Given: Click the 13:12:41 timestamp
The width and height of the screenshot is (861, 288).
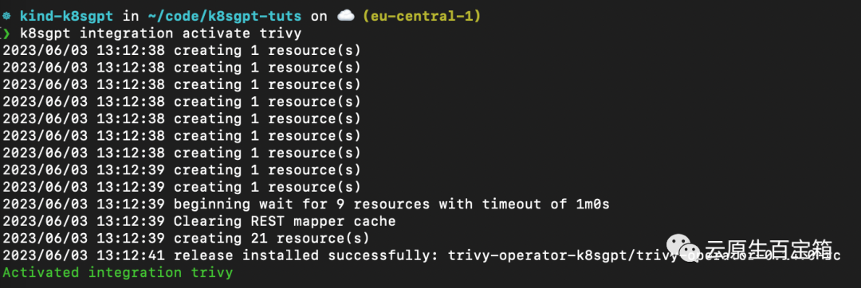Looking at the screenshot, I should point(131,255).
